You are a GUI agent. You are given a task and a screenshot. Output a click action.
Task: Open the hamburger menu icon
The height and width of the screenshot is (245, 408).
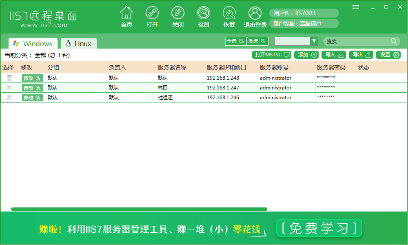tap(356, 7)
